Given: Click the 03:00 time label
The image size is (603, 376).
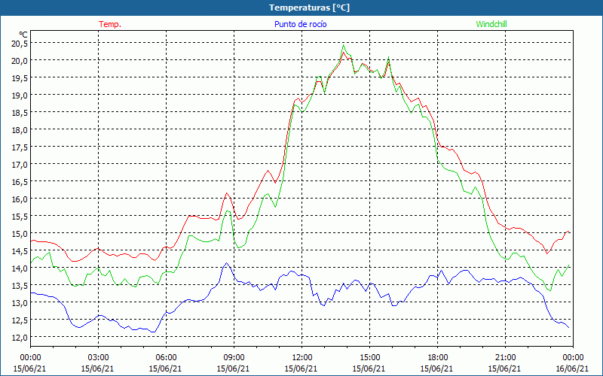Looking at the screenshot, I should [x=98, y=356].
